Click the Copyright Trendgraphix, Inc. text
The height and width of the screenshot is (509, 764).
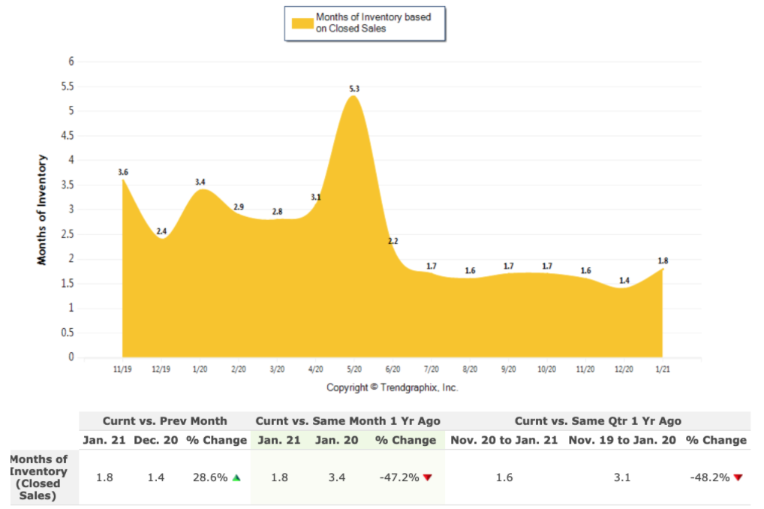click(392, 387)
